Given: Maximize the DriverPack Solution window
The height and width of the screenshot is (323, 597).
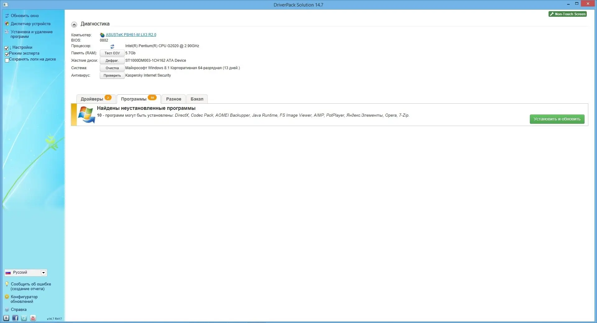Looking at the screenshot, I should [x=576, y=4].
